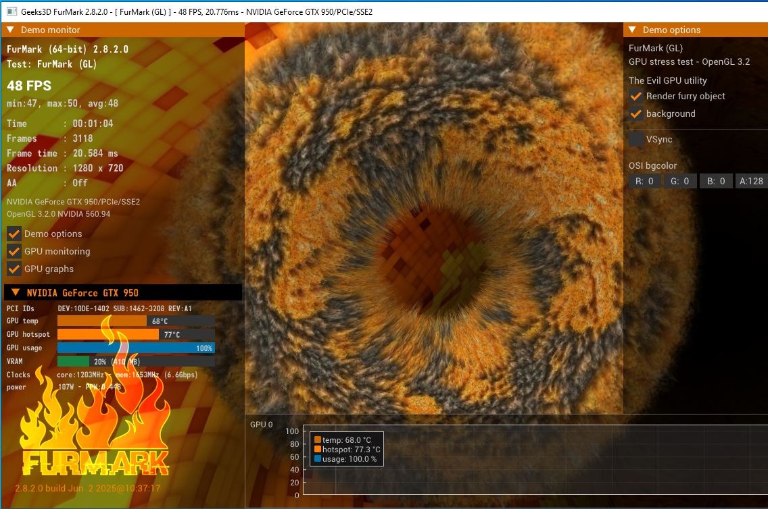Click the GPU 0 graph label
This screenshot has width=768, height=509.
262,425
